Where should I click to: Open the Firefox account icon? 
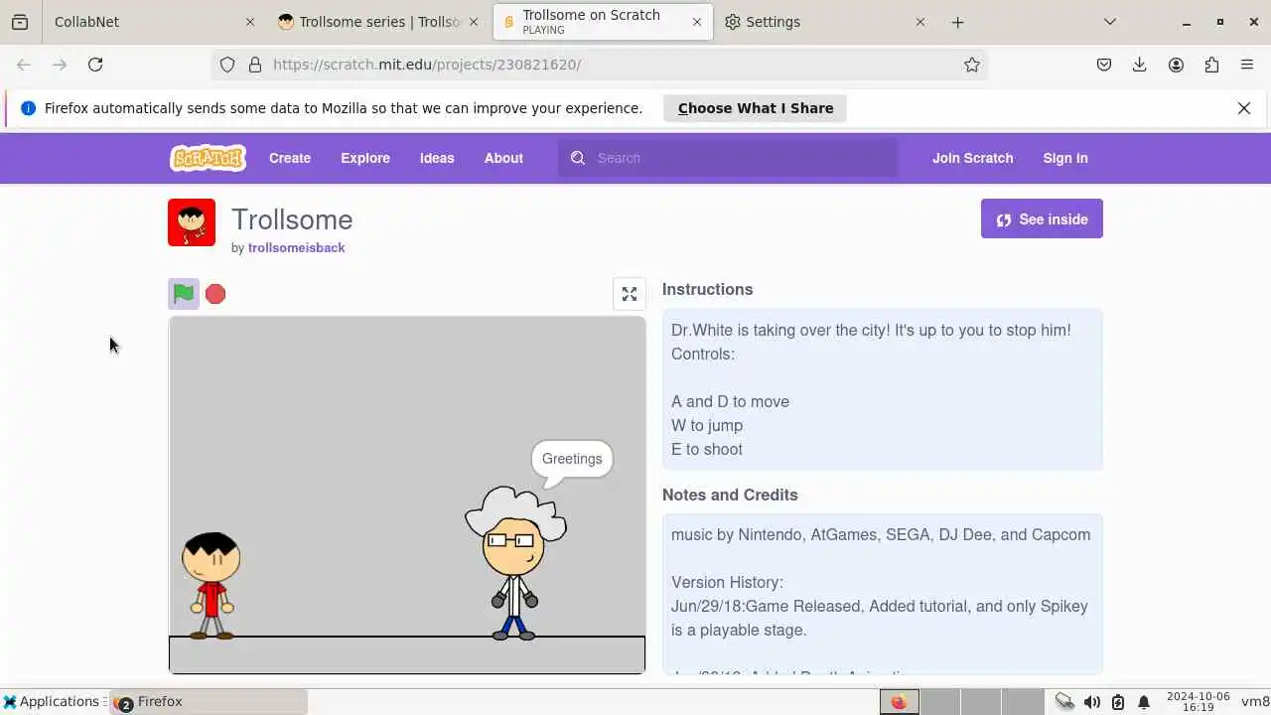coord(1176,65)
